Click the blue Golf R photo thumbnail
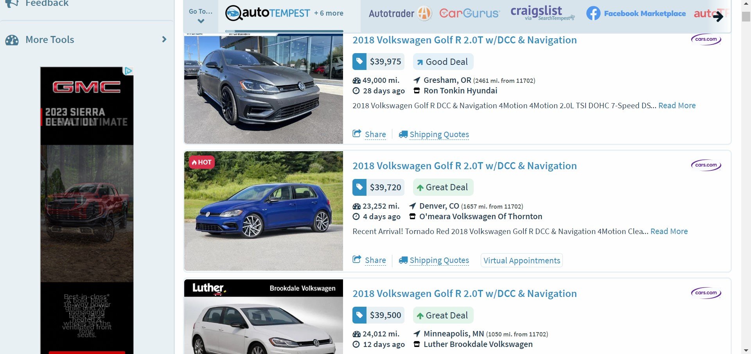Screen dimensions: 751x354 pyautogui.click(x=263, y=211)
